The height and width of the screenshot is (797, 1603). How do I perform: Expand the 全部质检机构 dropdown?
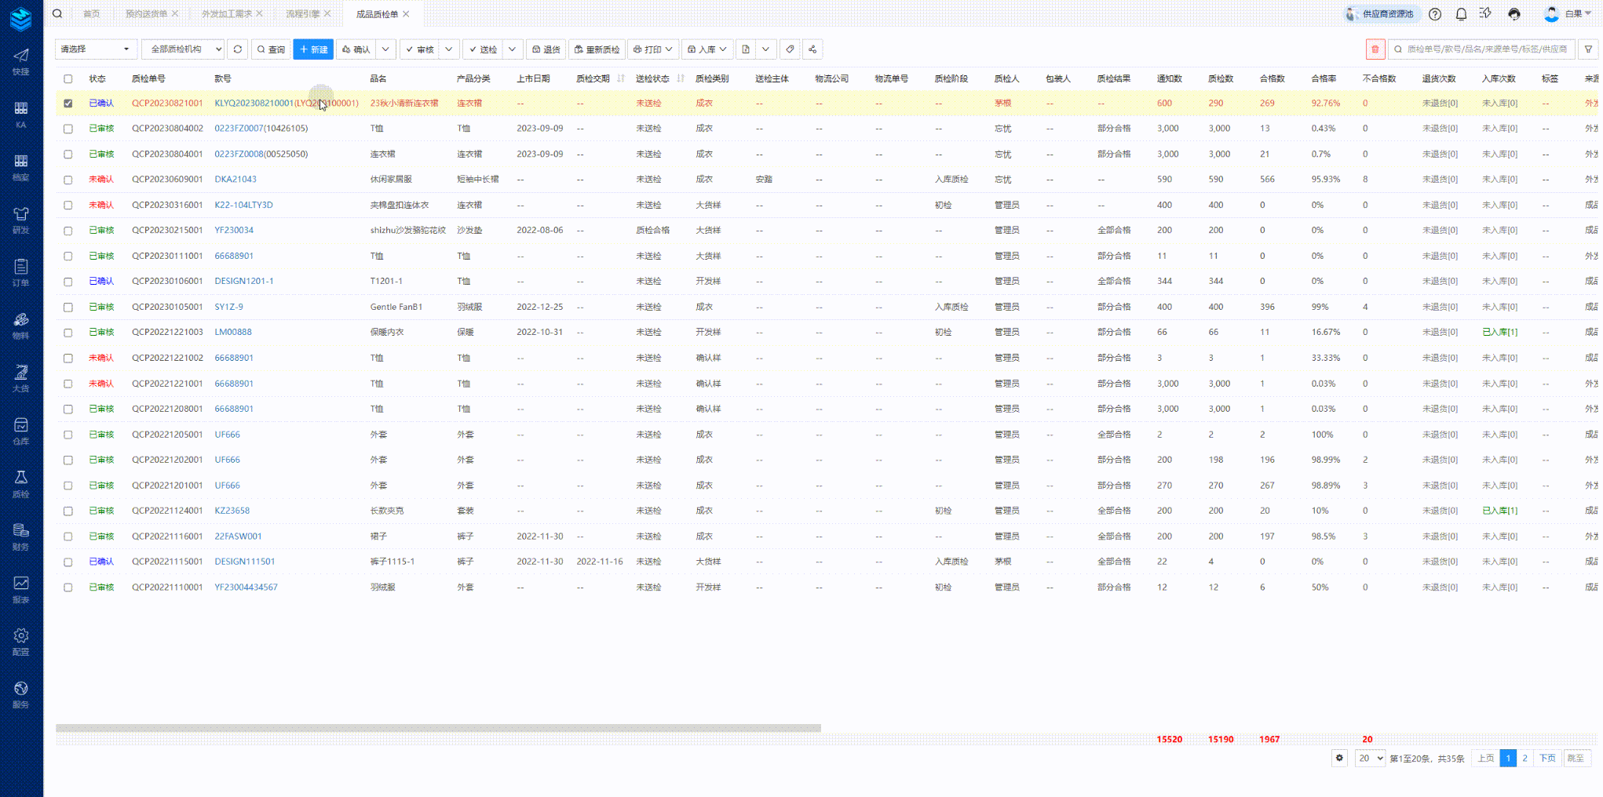point(183,49)
